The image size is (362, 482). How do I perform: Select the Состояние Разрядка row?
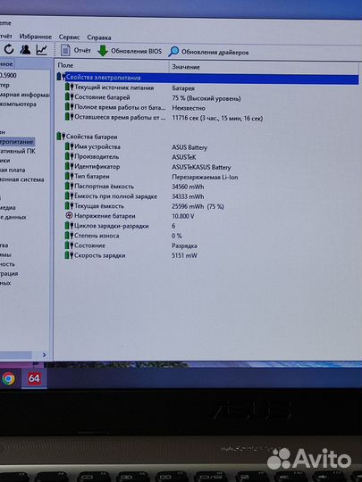[207, 245]
